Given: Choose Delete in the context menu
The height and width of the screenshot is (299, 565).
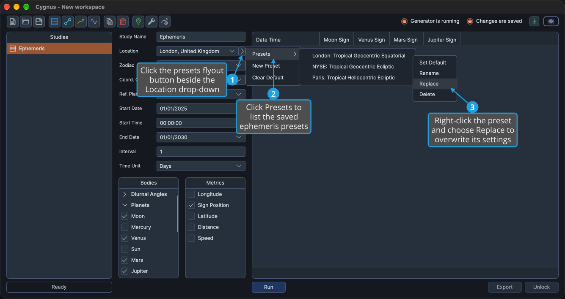Looking at the screenshot, I should tap(435, 94).
